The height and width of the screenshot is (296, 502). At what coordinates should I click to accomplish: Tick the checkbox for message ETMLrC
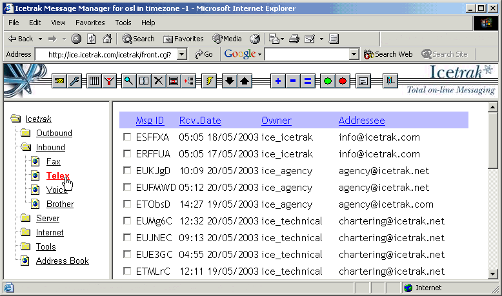pos(127,271)
